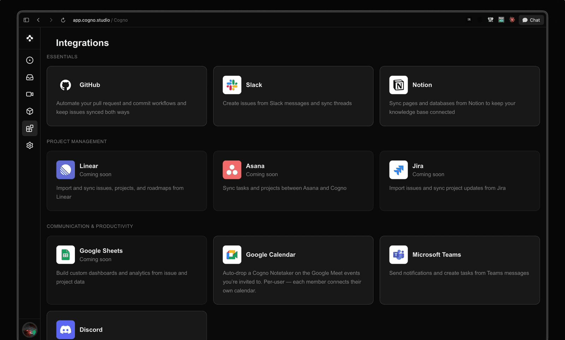565x340 pixels.
Task: Click the Jira logo icon
Action: pyautogui.click(x=398, y=170)
